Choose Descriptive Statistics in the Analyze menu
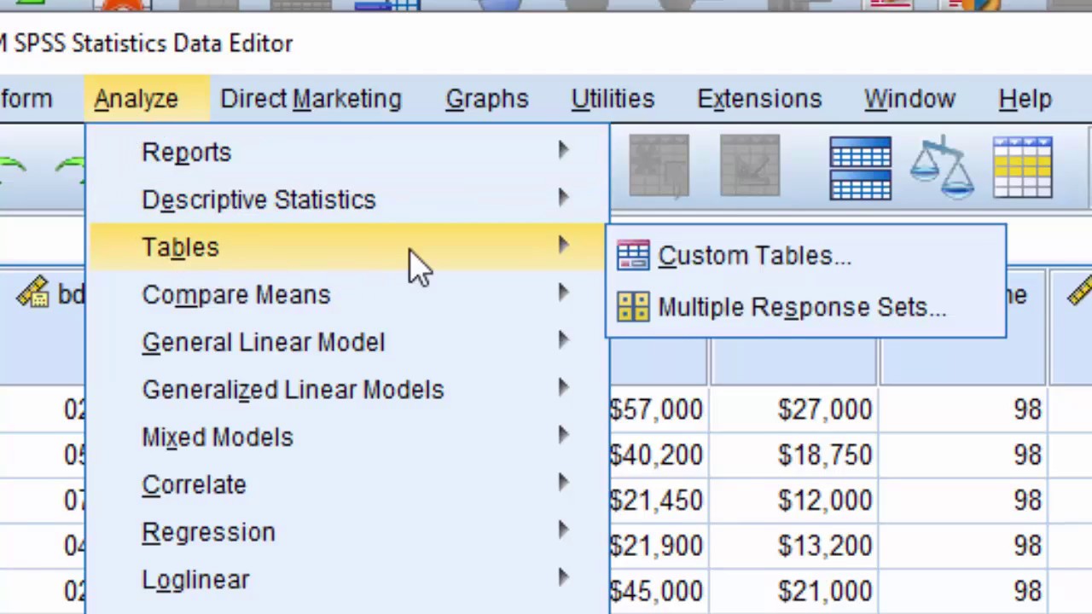The image size is (1092, 614). click(x=258, y=200)
